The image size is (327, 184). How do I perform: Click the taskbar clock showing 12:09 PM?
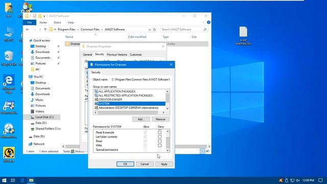[x=308, y=180]
